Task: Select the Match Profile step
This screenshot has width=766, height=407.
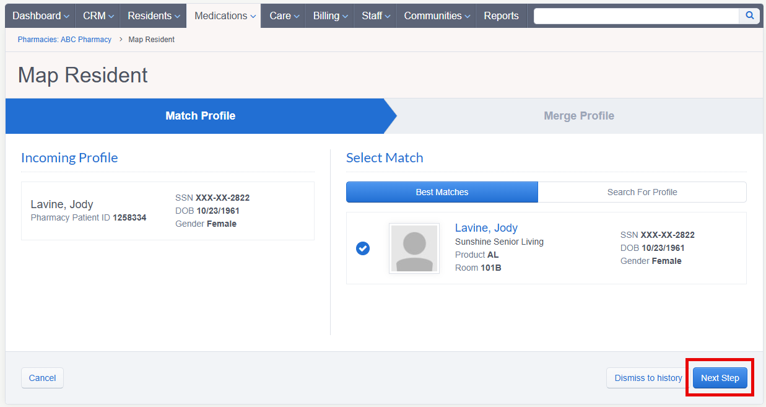Action: pos(201,116)
